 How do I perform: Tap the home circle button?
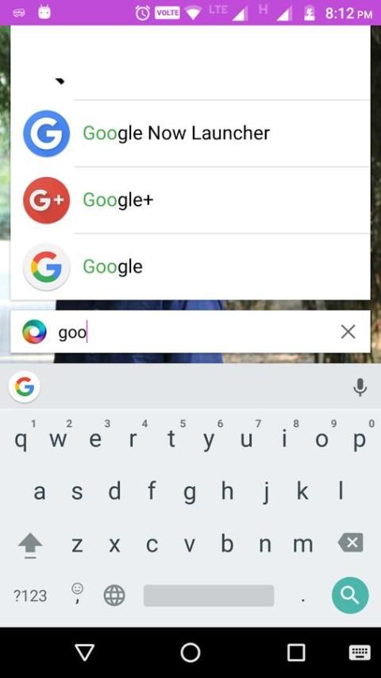tap(190, 652)
